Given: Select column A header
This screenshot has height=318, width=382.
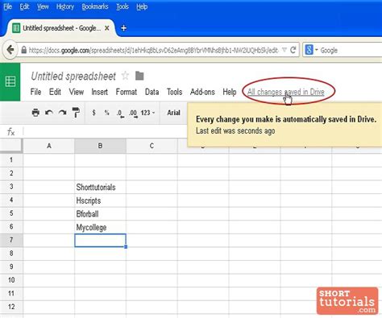Looking at the screenshot, I should coord(49,146).
